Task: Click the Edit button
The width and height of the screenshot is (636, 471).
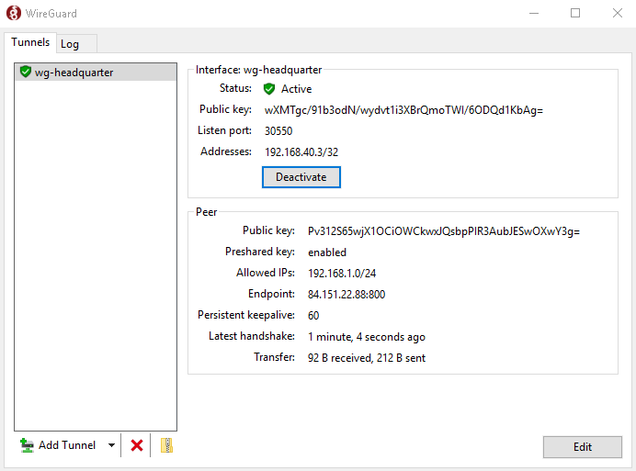Action: pos(583,447)
